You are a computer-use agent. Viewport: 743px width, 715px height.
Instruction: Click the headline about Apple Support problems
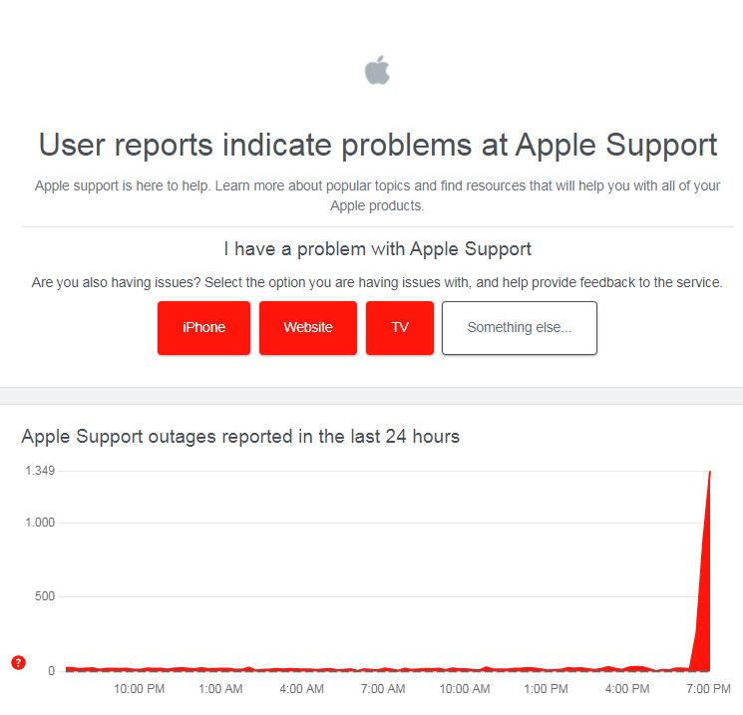377,145
